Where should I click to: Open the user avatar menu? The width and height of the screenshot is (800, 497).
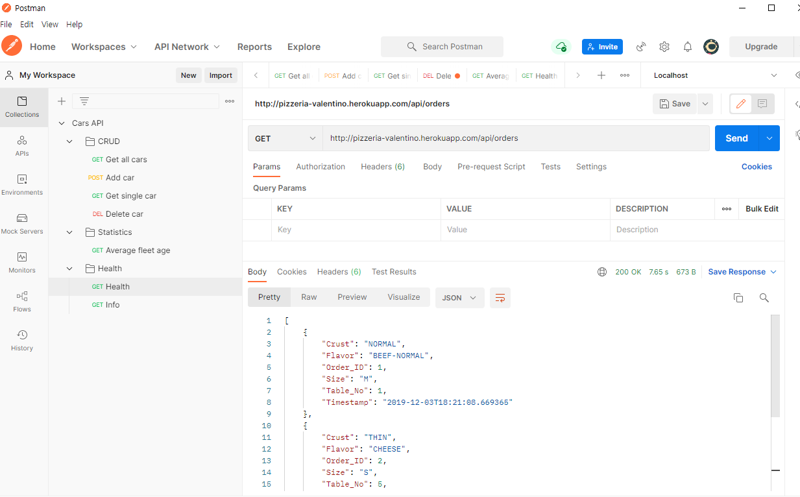[711, 47]
